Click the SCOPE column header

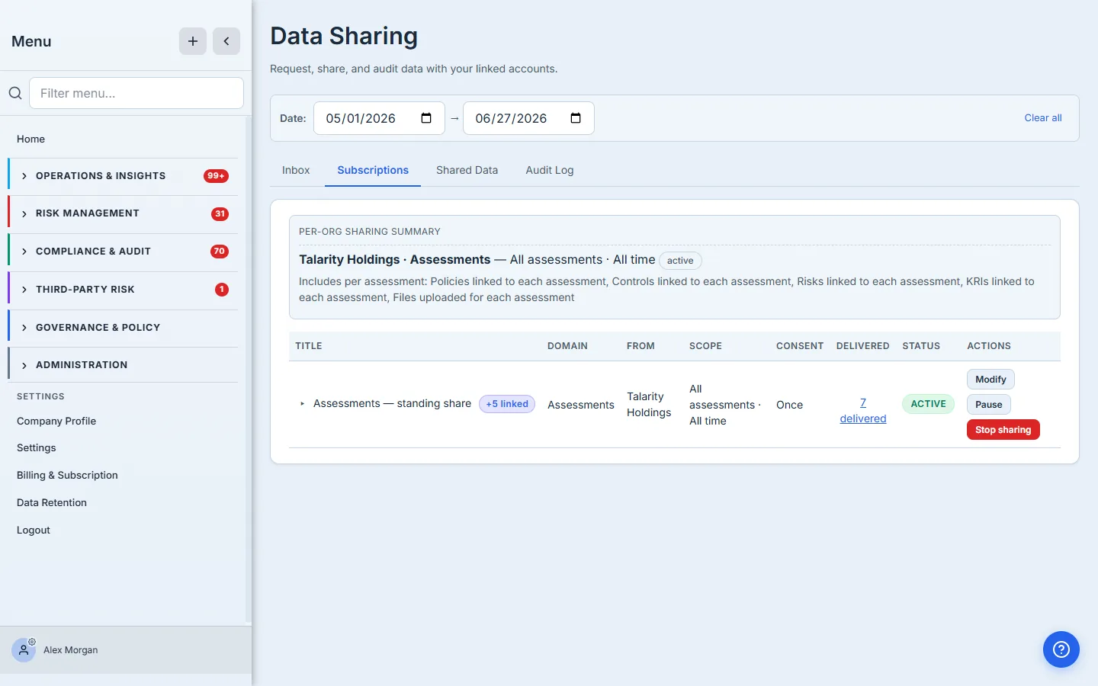705,346
